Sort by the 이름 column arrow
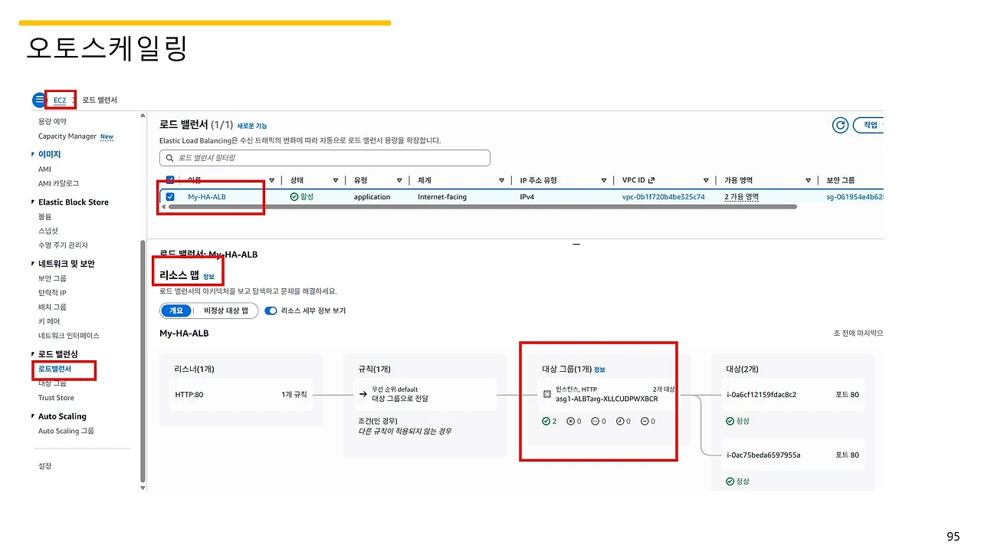Image resolution: width=981 pixels, height=552 pixels. point(272,180)
